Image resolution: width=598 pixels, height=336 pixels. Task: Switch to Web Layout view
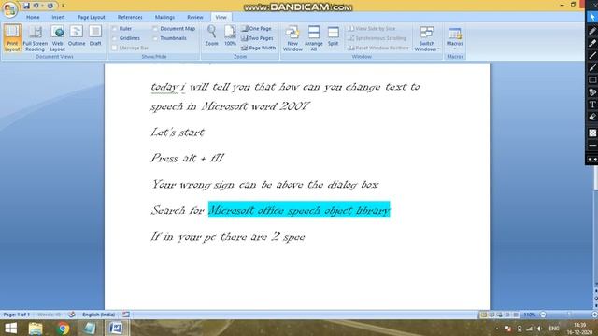58,37
